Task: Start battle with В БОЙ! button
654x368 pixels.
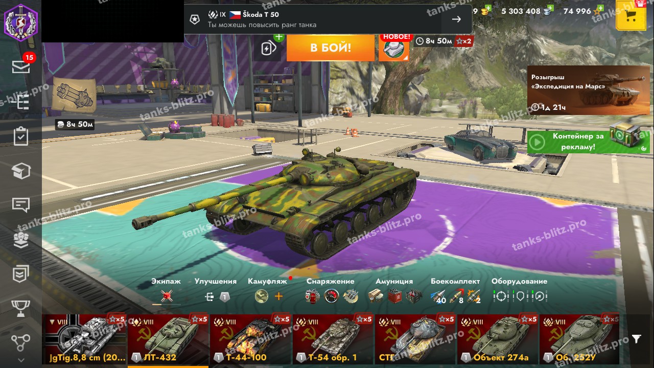Action: click(331, 48)
